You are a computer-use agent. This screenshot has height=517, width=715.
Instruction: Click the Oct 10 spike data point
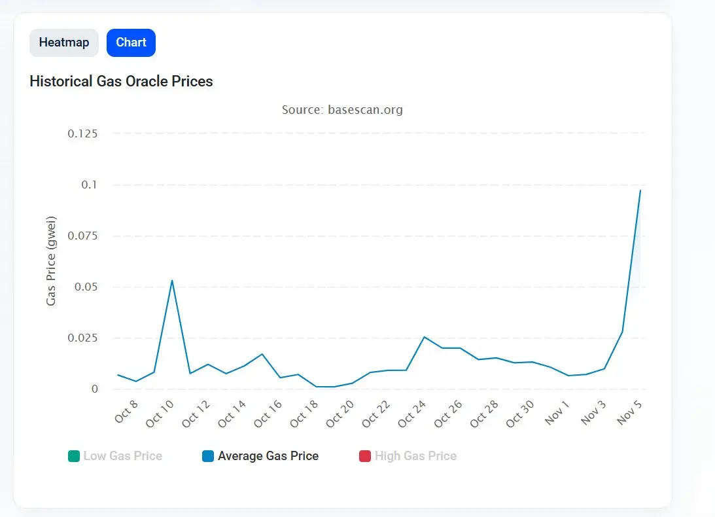tap(172, 281)
